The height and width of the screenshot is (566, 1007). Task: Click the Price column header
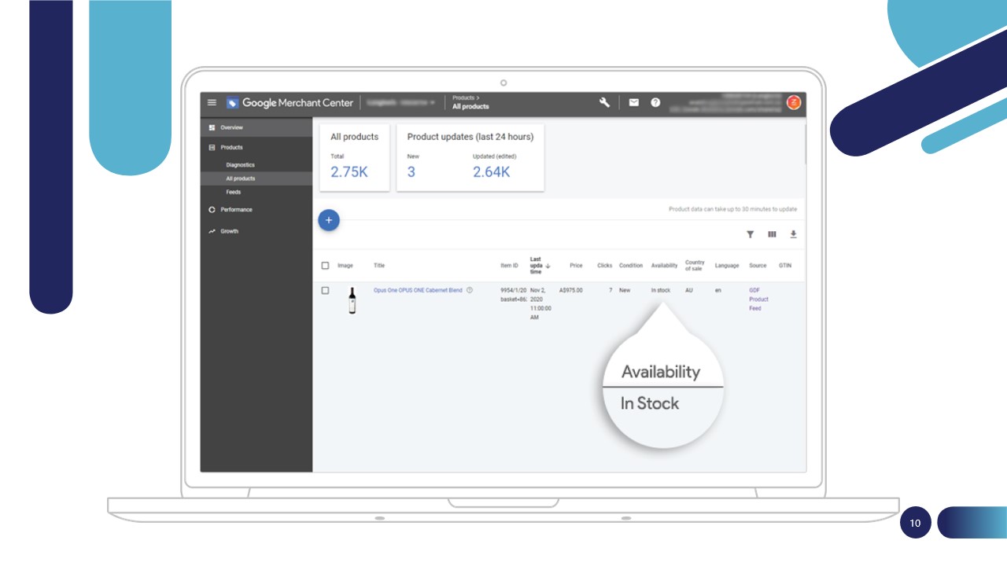point(576,266)
